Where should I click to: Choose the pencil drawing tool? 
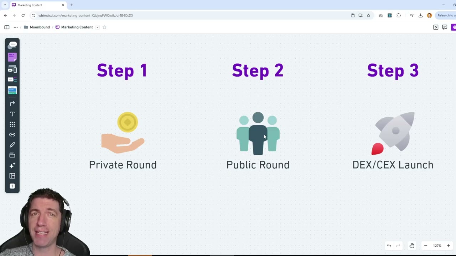tap(12, 145)
